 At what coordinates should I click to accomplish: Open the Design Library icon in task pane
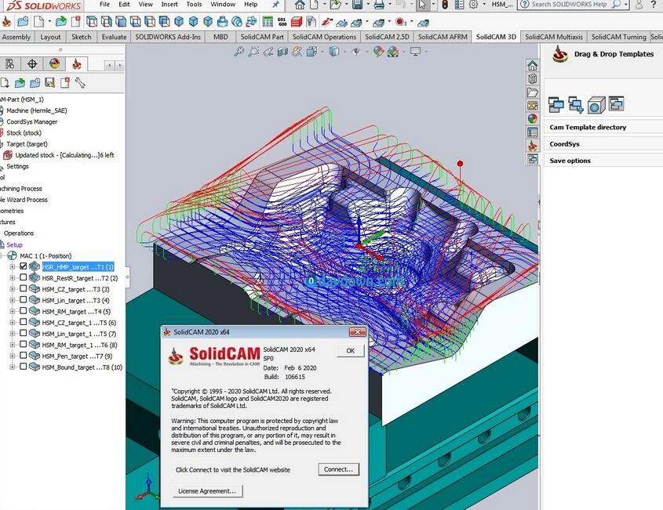(532, 79)
